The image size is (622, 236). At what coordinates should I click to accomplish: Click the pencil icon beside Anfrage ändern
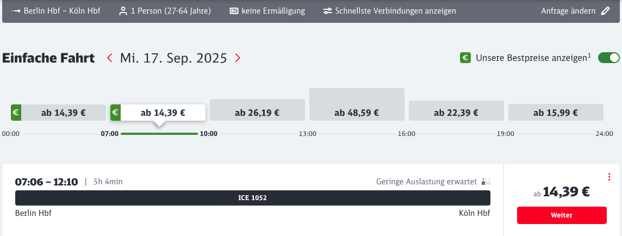(x=605, y=11)
